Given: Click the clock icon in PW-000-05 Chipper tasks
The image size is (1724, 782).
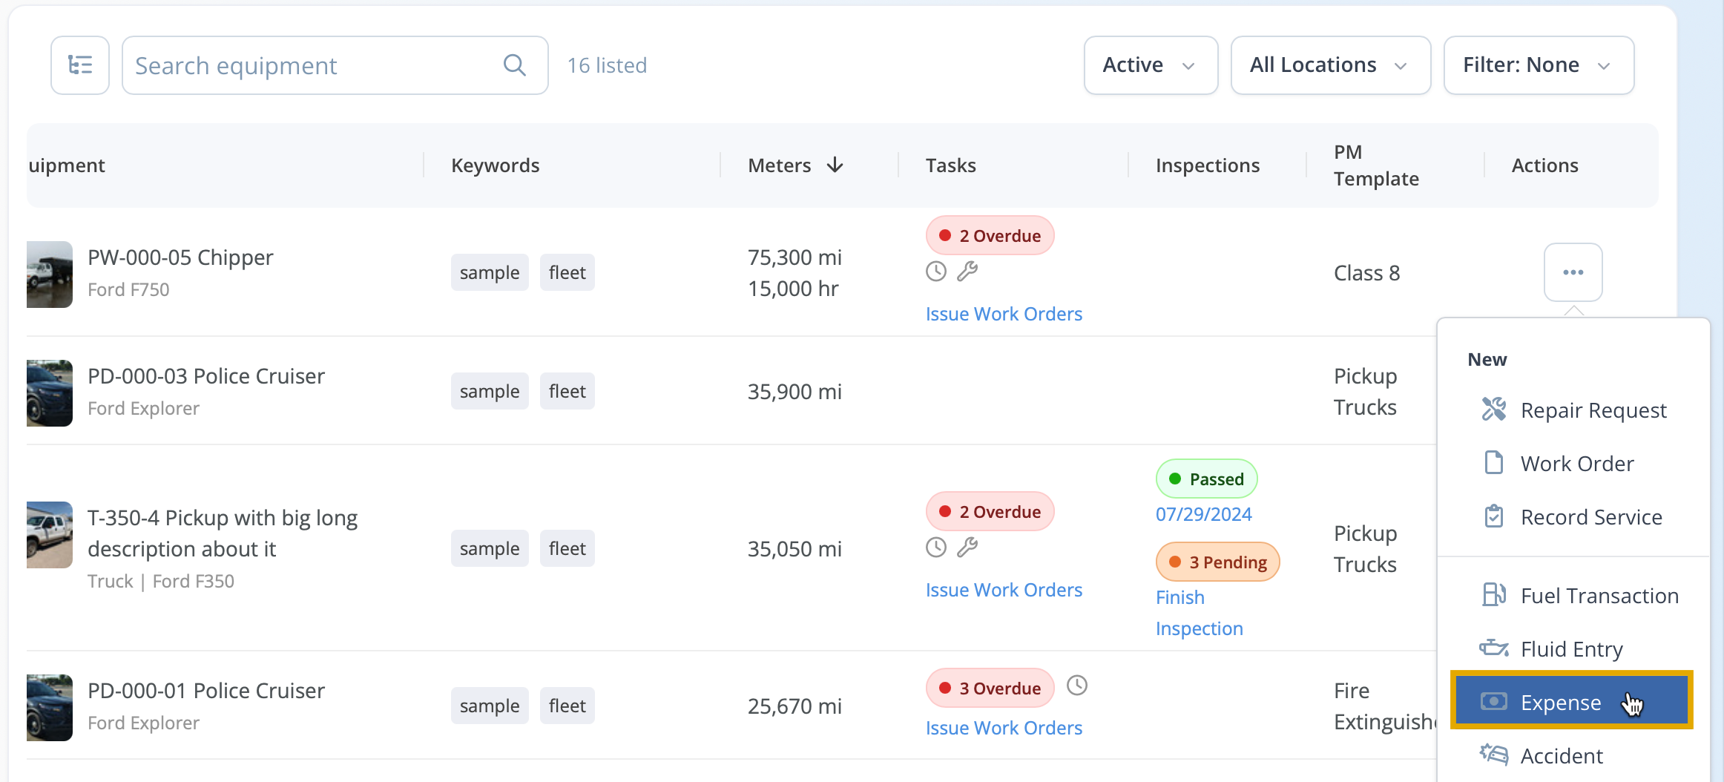Looking at the screenshot, I should click(936, 272).
